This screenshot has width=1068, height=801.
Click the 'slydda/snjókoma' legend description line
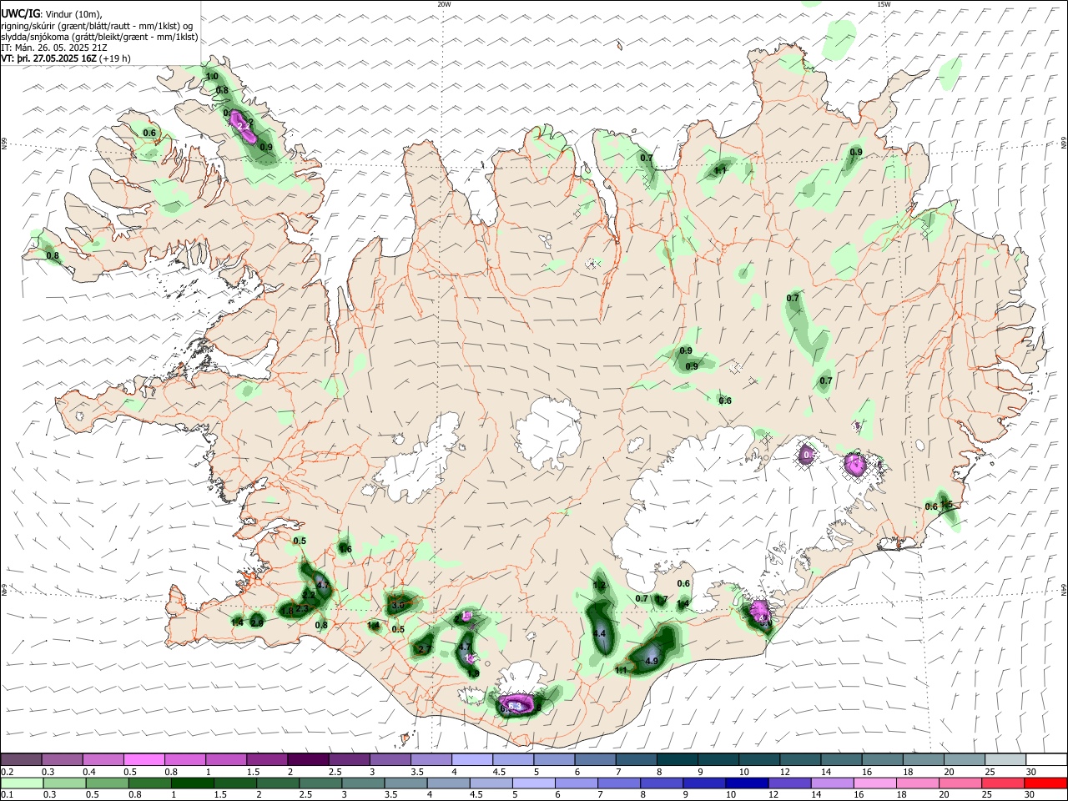[x=100, y=37]
